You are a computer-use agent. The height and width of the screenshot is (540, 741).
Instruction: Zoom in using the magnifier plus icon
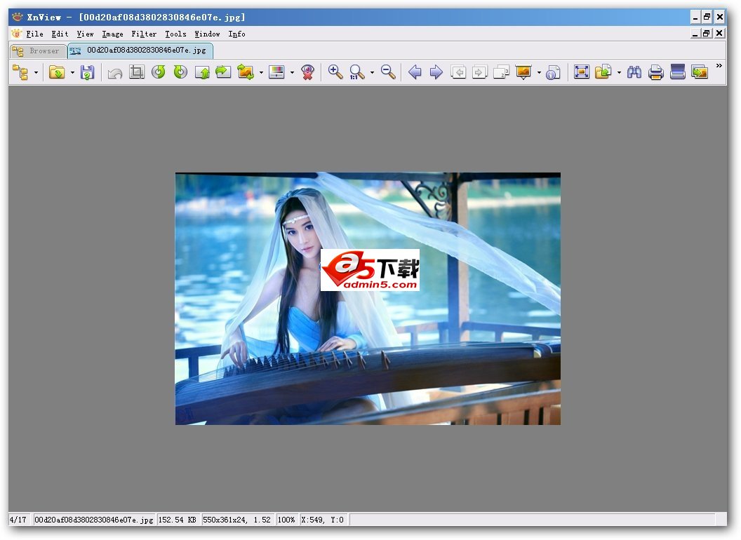(x=335, y=72)
